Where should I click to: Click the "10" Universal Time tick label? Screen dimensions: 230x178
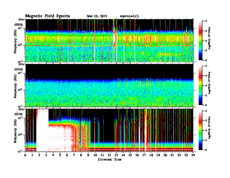click(x=95, y=155)
